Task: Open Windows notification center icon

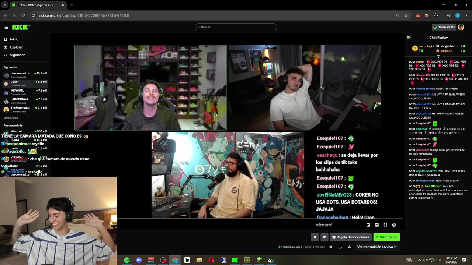Action: click(464, 260)
